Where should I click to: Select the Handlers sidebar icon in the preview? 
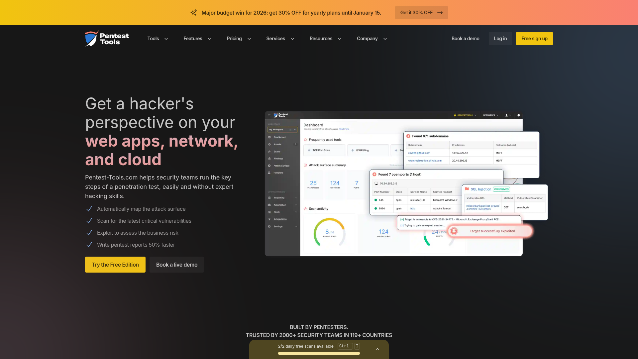point(269,173)
